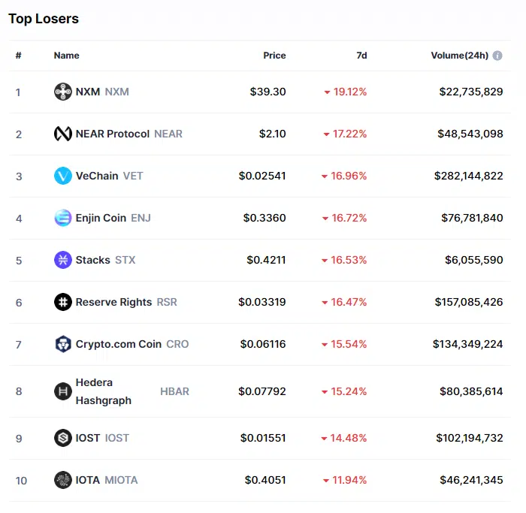Open the Enjin Coin ENJ link
The height and width of the screenshot is (513, 526).
click(101, 218)
